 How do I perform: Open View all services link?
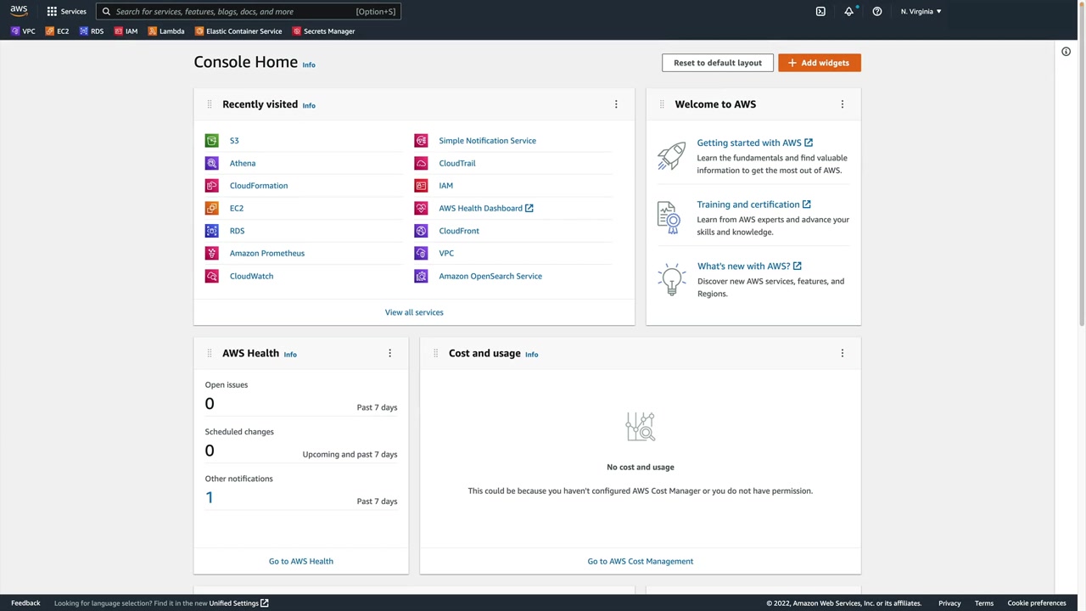click(414, 312)
